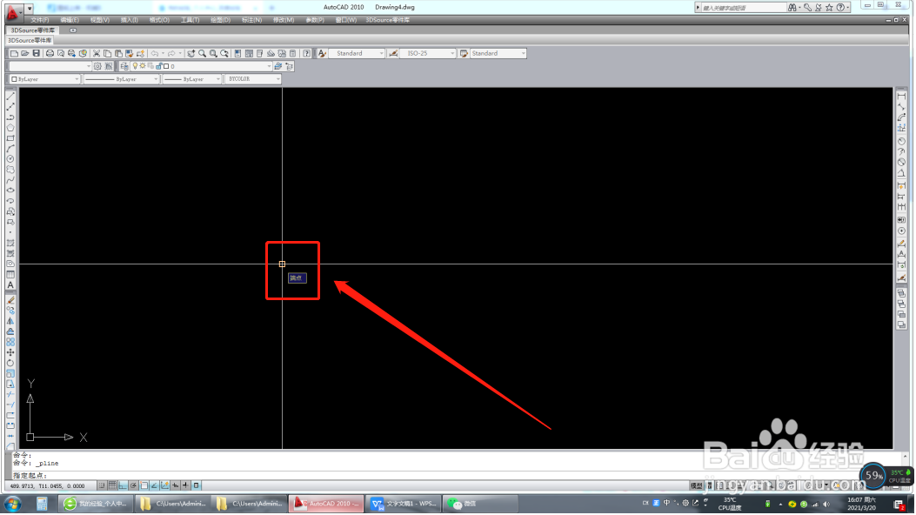Screen dimensions: 916x515
Task: Open the ISO-25 dimension style dropdown
Action: [x=428, y=53]
